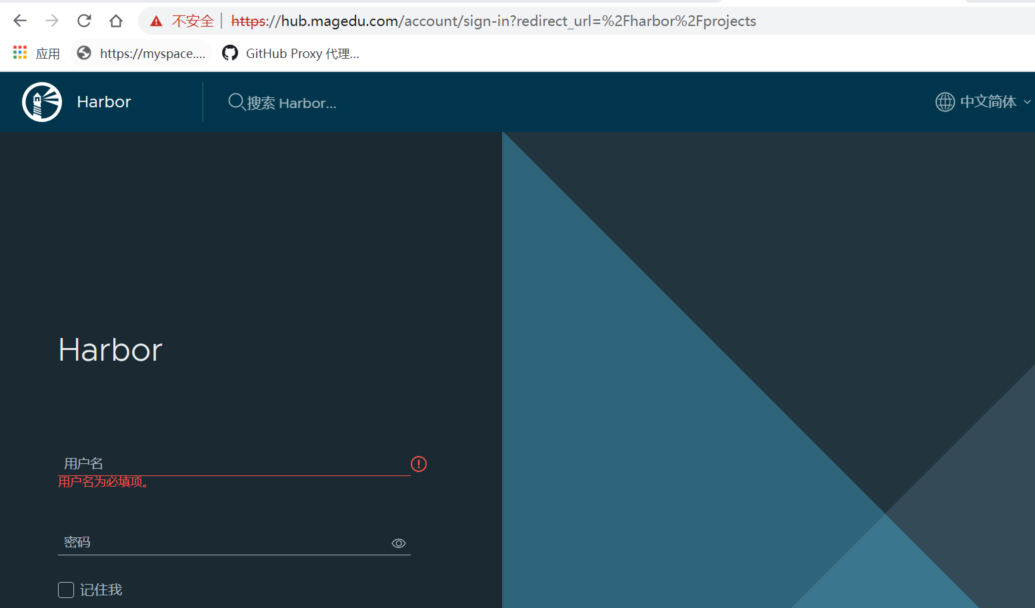The height and width of the screenshot is (608, 1035).
Task: Open the 应用 bookmarks label
Action: pyautogui.click(x=48, y=53)
